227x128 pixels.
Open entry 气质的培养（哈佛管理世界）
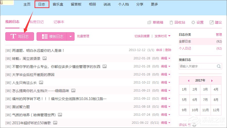click(x=34, y=115)
